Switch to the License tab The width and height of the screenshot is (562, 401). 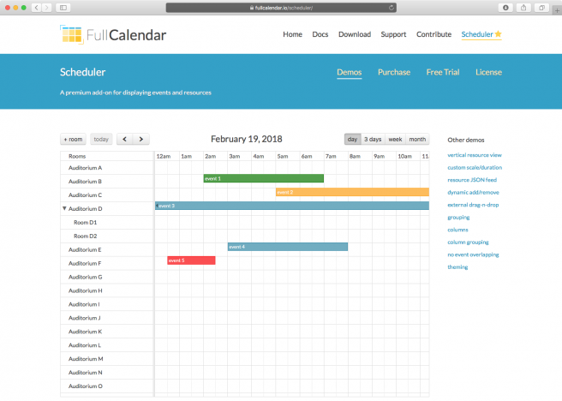point(488,72)
